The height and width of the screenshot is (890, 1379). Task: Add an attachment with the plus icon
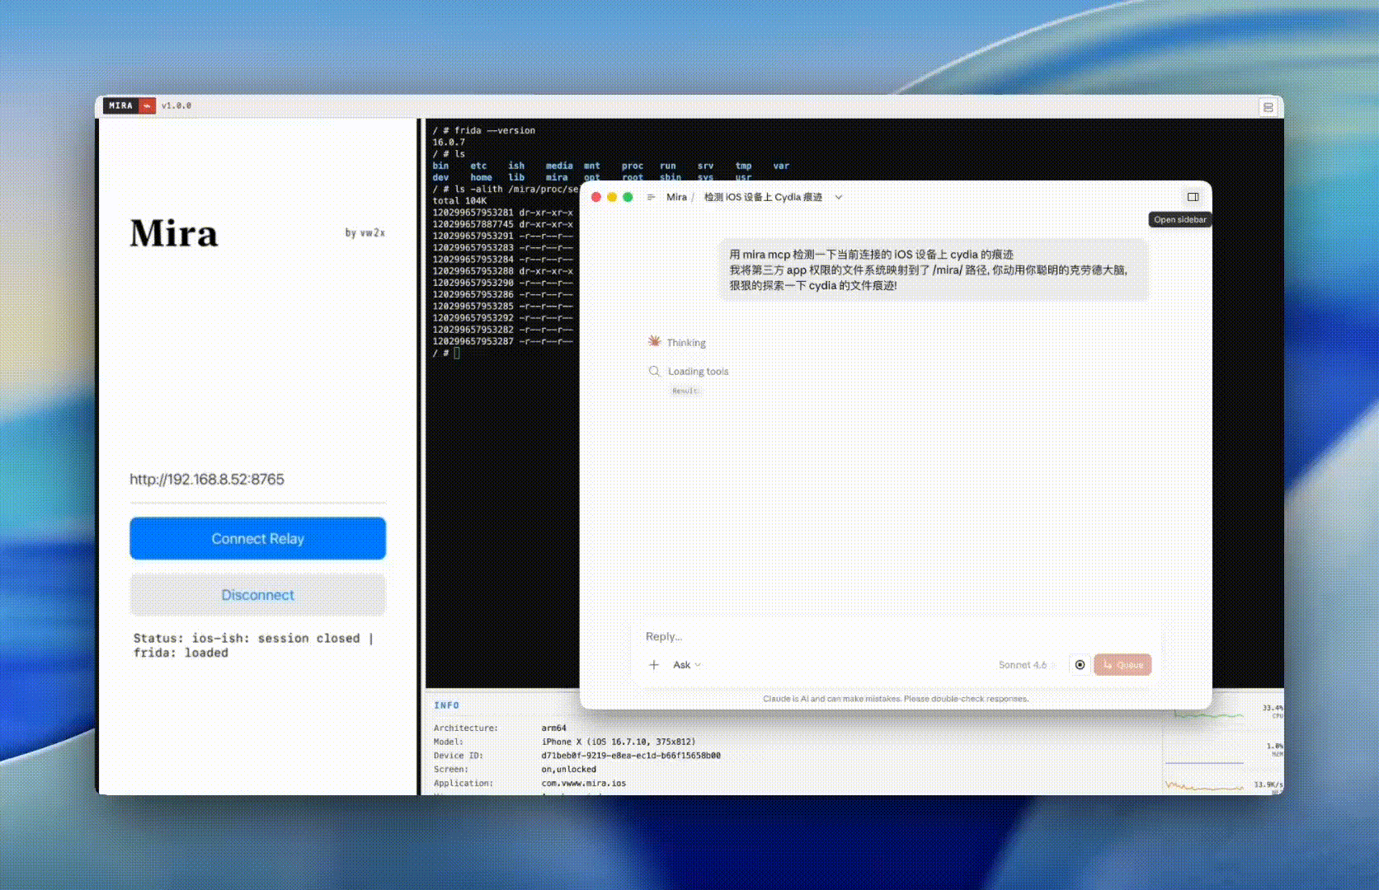tap(654, 664)
